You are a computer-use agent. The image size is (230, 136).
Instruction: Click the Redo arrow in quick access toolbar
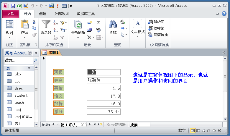42,6
